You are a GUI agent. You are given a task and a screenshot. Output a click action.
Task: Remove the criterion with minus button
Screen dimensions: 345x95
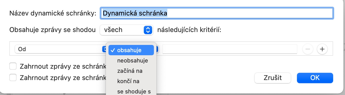coord(308,49)
